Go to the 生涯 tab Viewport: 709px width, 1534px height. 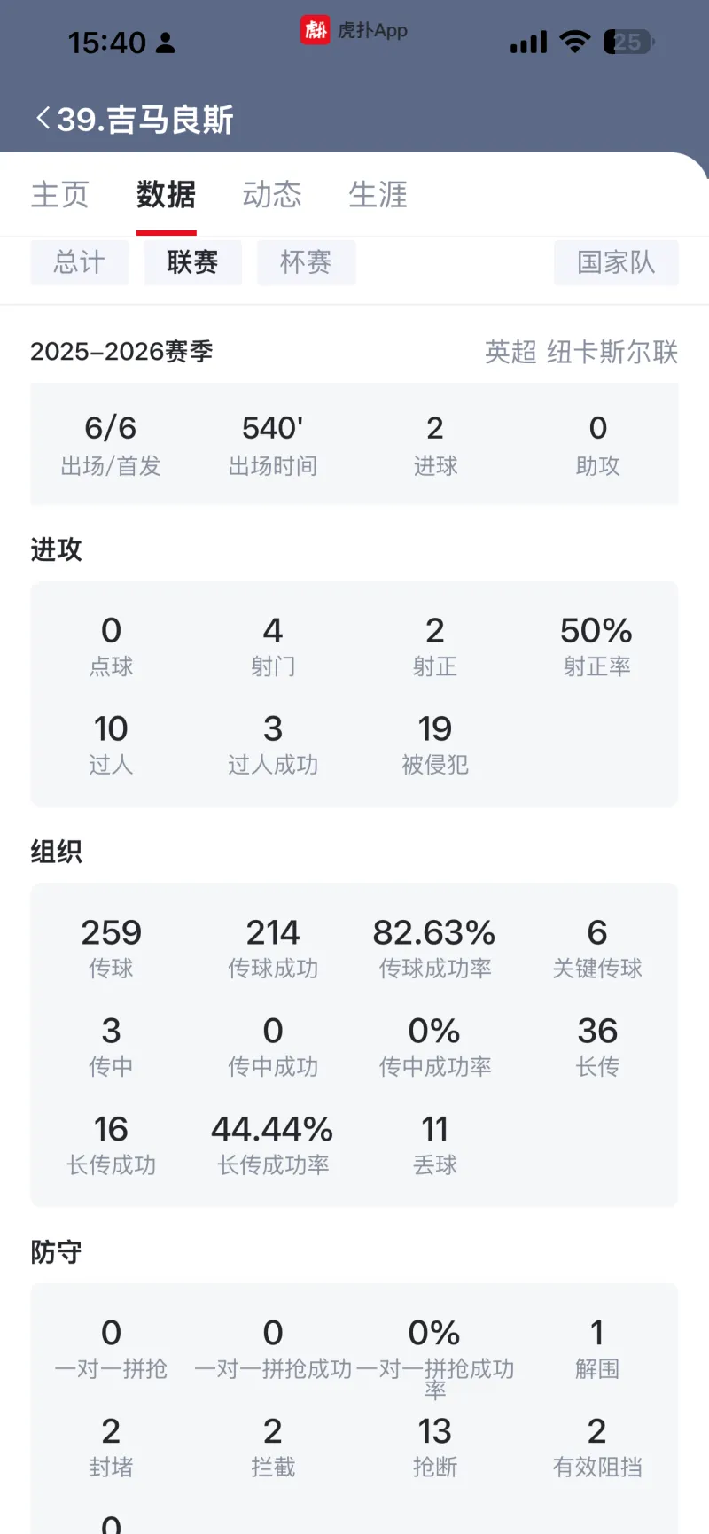pos(378,194)
